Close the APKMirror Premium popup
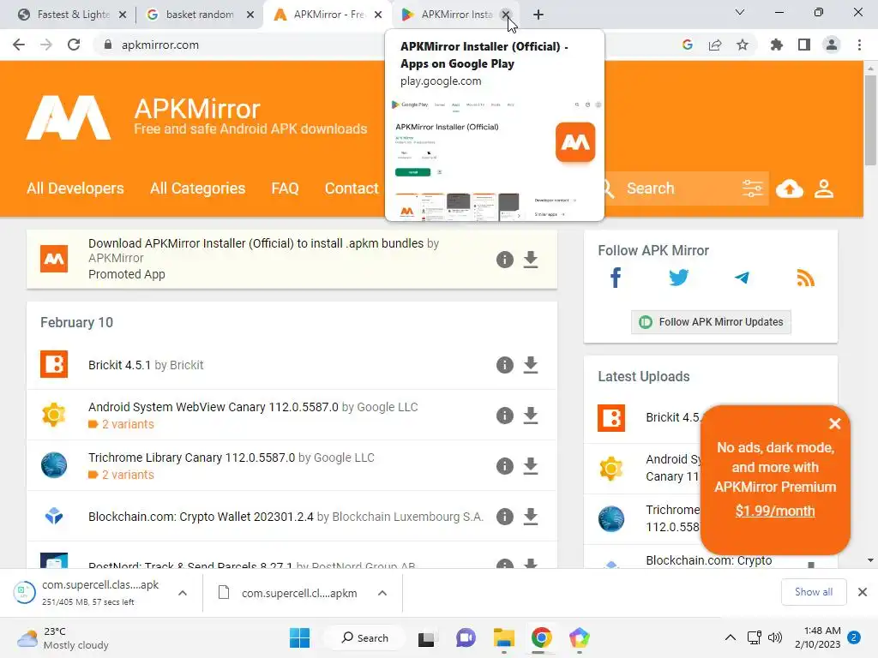The width and height of the screenshot is (878, 658). 834,423
